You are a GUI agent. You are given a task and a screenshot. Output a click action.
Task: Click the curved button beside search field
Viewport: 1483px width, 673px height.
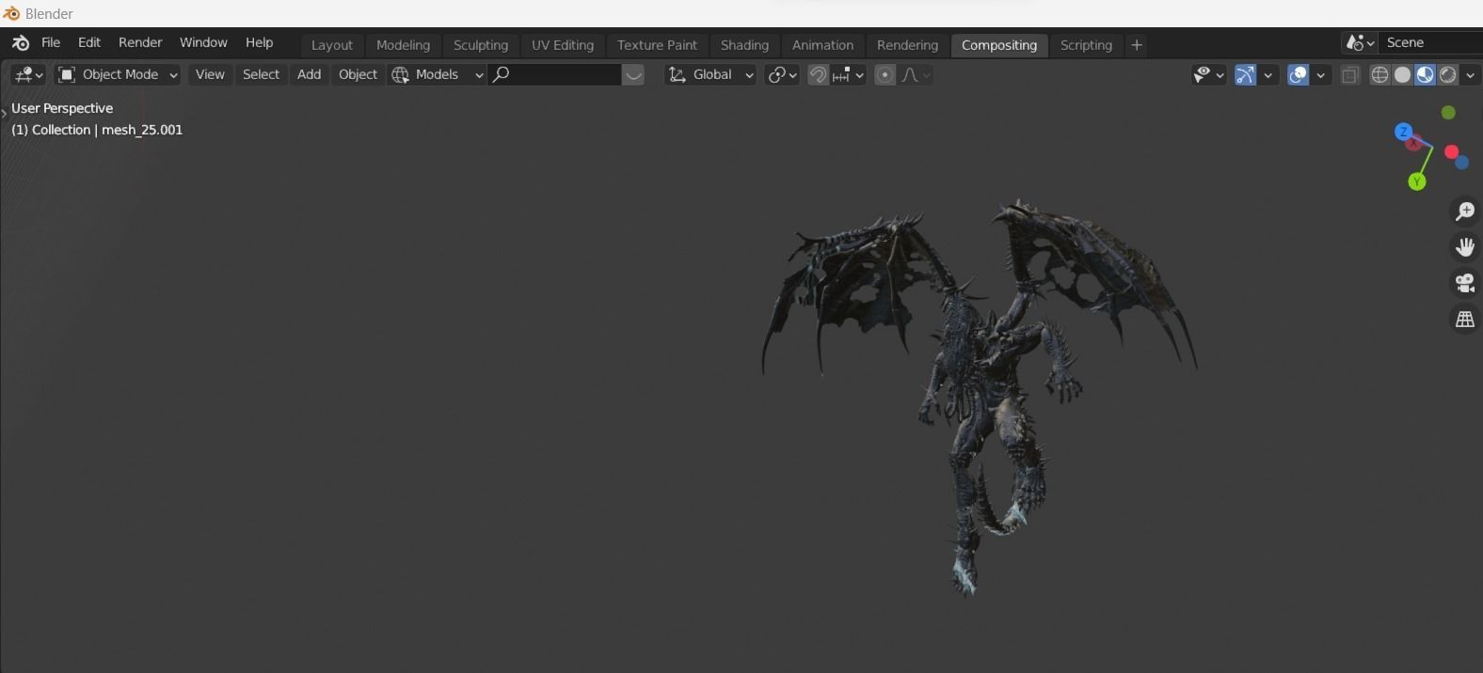pos(633,74)
